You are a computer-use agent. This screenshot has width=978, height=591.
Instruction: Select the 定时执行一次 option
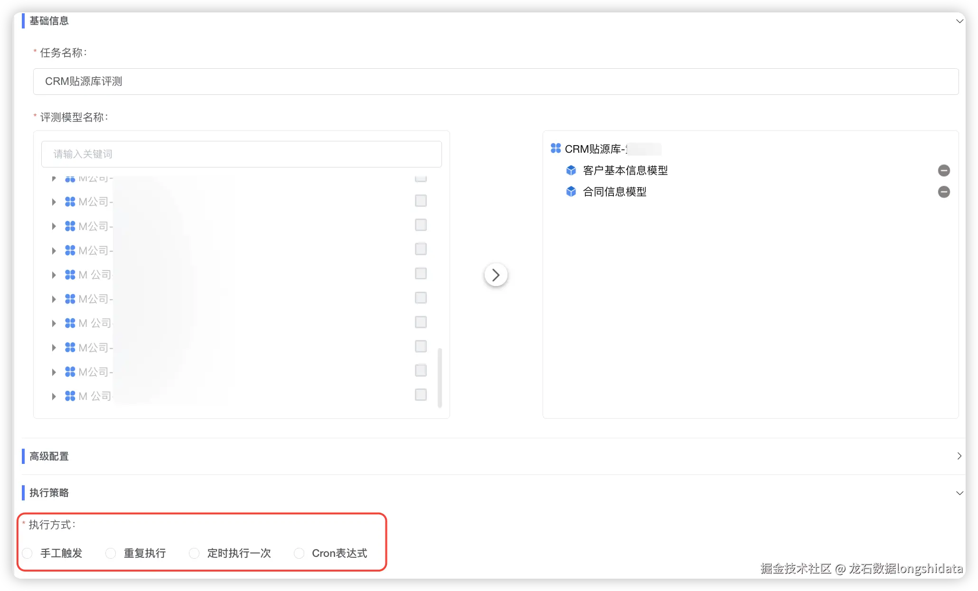(x=194, y=553)
